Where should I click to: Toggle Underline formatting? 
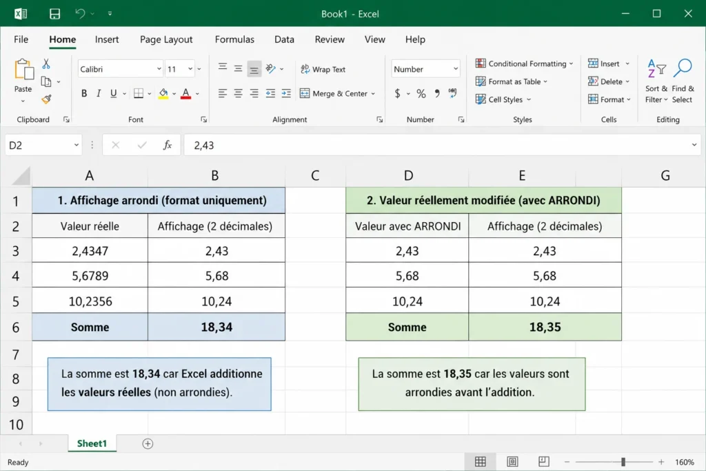point(114,93)
